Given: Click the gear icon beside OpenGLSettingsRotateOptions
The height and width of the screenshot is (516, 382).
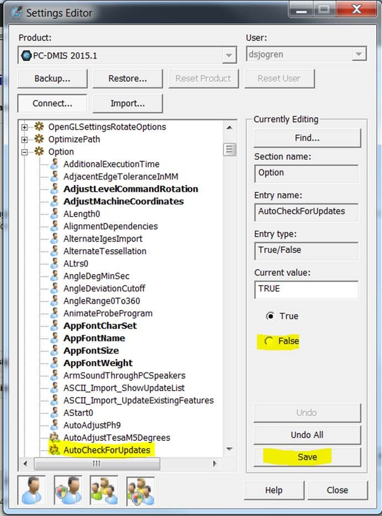Looking at the screenshot, I should tap(39, 127).
